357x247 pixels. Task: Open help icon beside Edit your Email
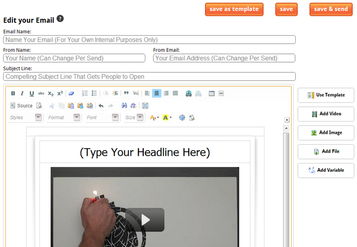(x=60, y=18)
